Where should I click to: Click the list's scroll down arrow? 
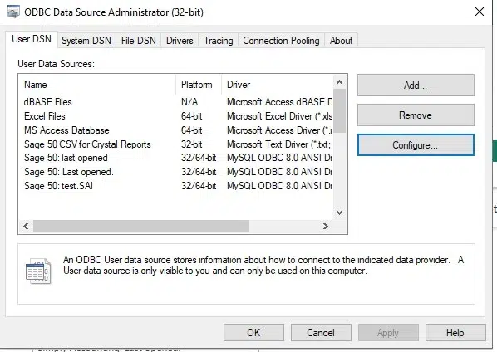pyautogui.click(x=339, y=212)
